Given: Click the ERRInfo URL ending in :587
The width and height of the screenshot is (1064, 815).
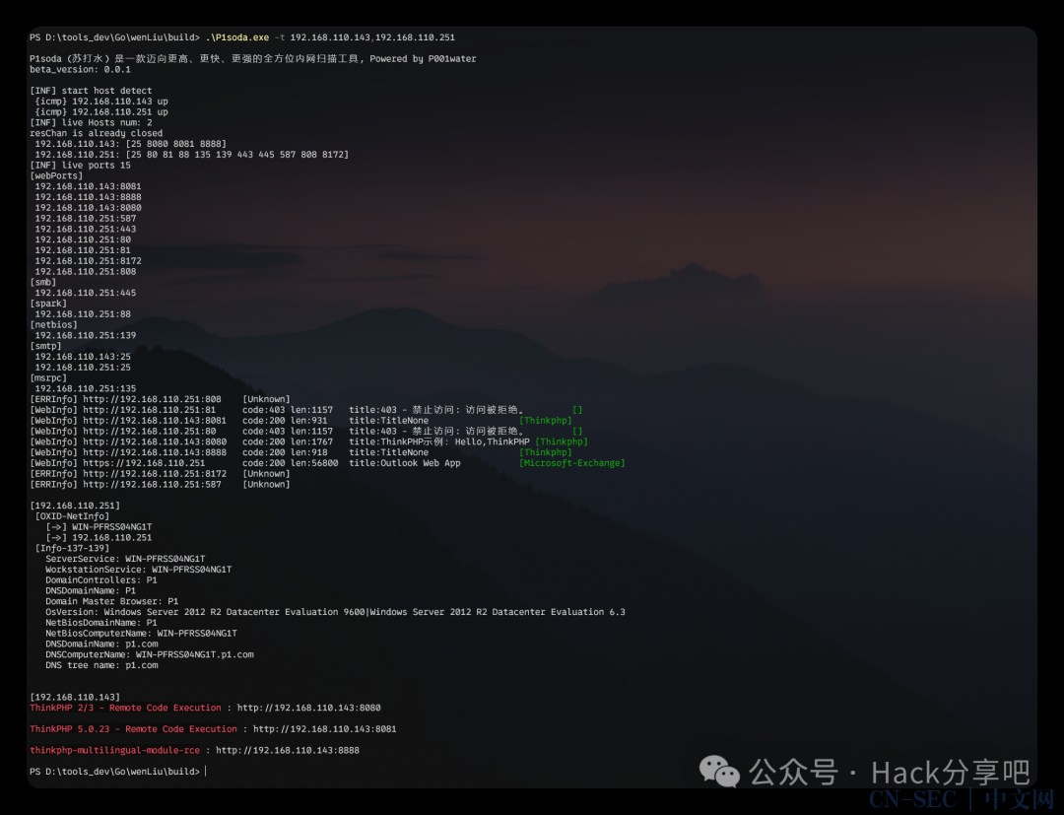Looking at the screenshot, I should [x=152, y=485].
